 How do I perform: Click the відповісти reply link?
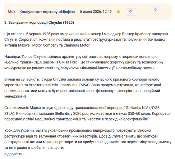coord(13,154)
